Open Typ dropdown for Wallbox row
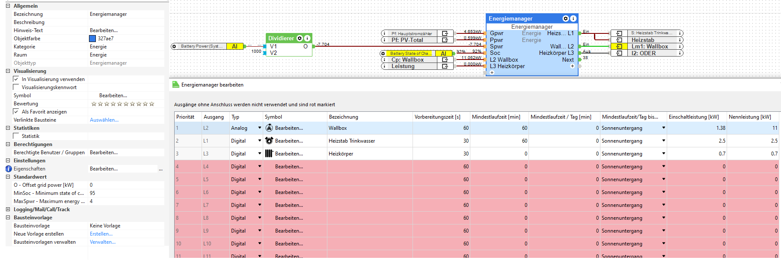The width and height of the screenshot is (781, 263). (259, 128)
